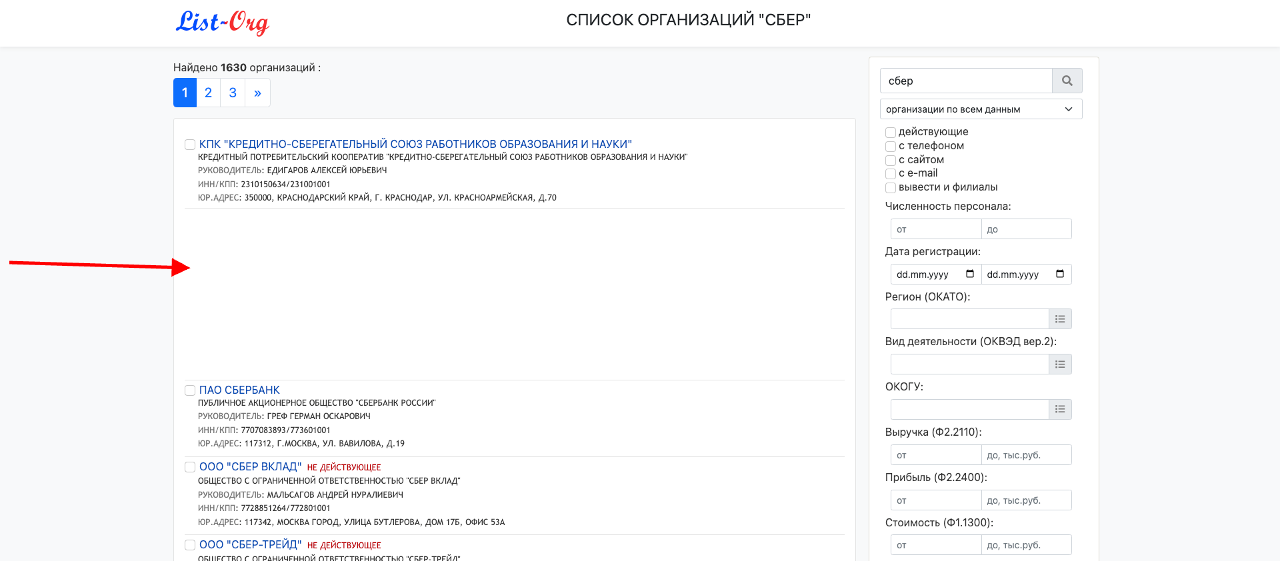
Task: Click the Вид деятельности ОКВЭД input field
Action: tap(970, 364)
